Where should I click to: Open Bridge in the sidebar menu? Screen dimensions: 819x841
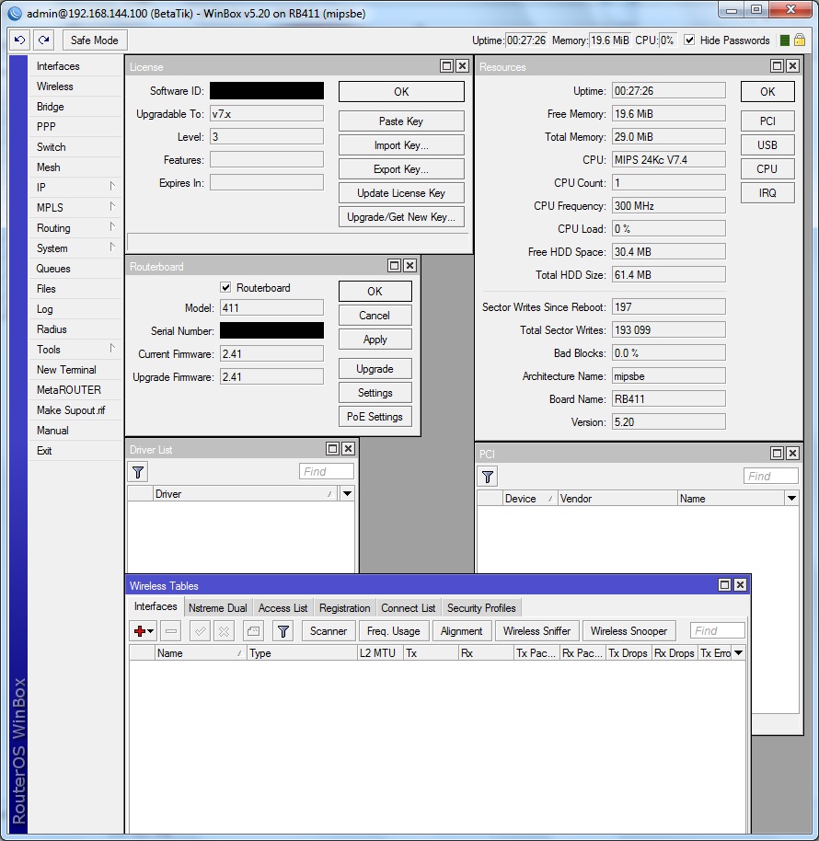click(x=51, y=107)
